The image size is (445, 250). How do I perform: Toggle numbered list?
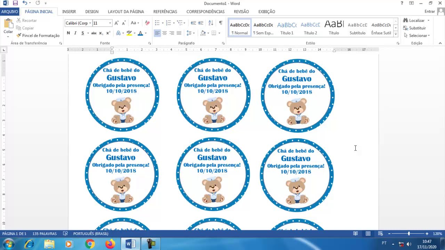pos(168,23)
